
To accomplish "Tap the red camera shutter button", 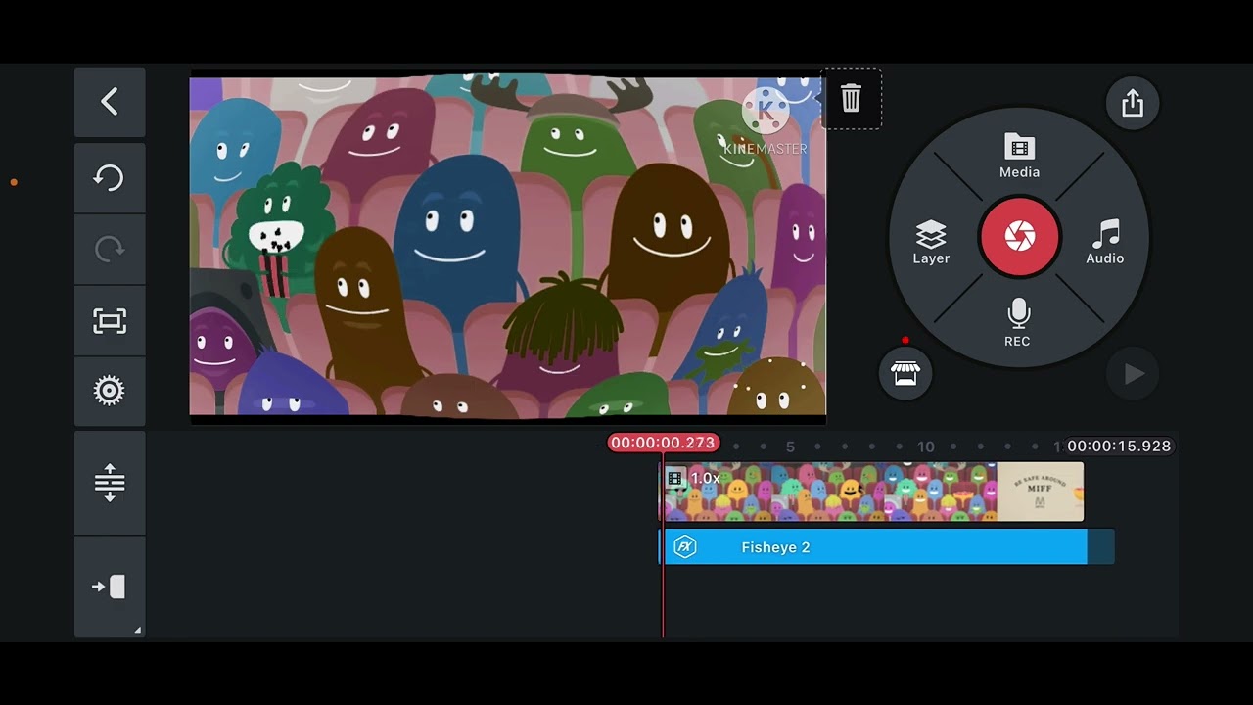I will pyautogui.click(x=1019, y=237).
